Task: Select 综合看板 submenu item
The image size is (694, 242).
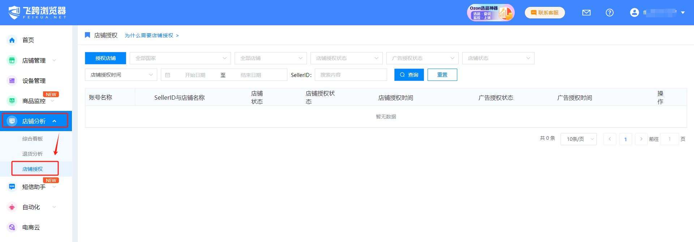Action: point(33,139)
